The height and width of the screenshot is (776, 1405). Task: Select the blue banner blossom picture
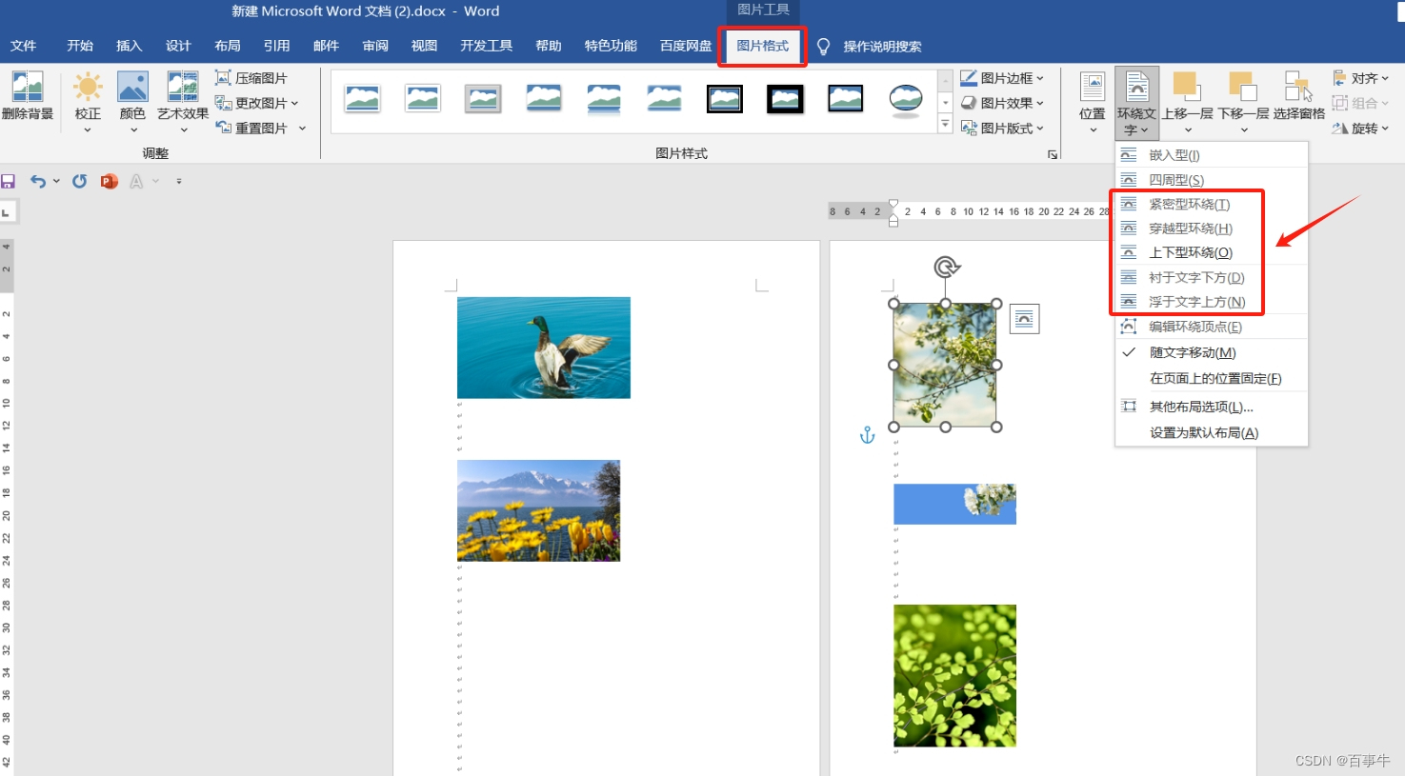[954, 504]
